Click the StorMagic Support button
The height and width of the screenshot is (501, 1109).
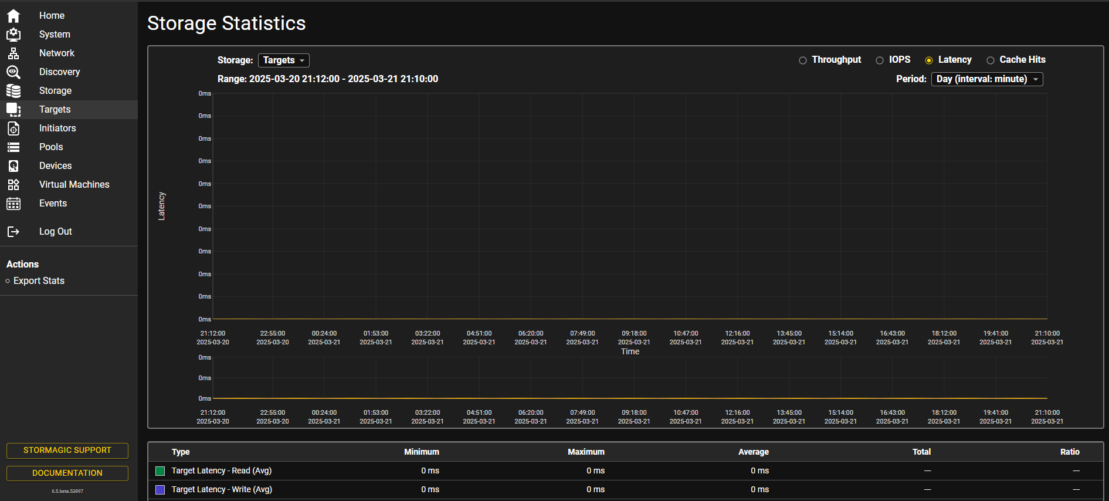pyautogui.click(x=67, y=451)
